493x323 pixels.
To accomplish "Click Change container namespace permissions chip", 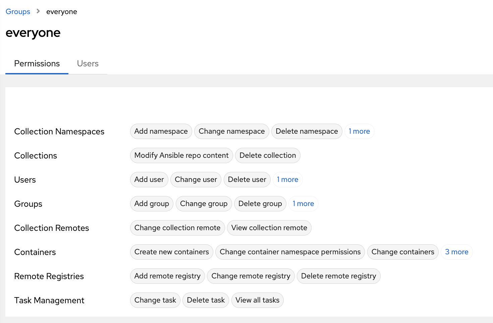I will 290,252.
